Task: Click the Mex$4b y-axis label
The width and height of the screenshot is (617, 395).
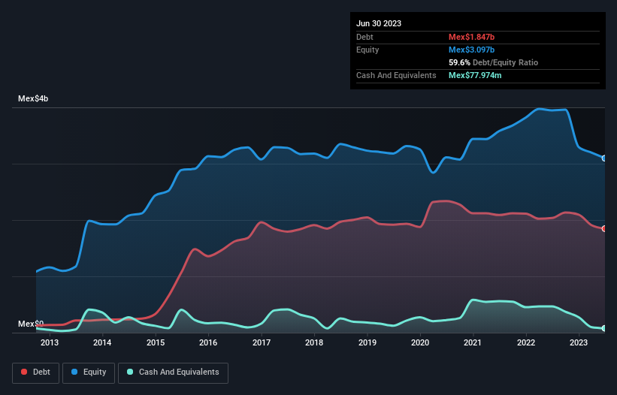Action: 33,98
